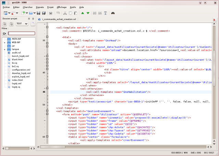Close the tab with the red X at the tab bar's right end

(215, 20)
